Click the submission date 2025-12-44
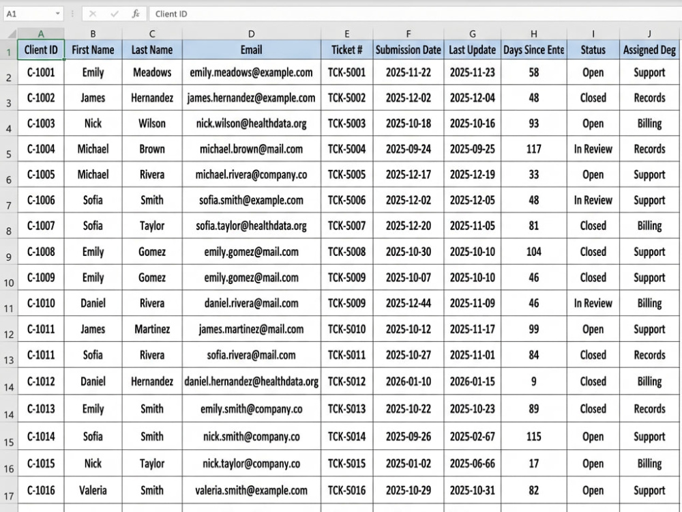The width and height of the screenshot is (682, 512). [x=409, y=304]
